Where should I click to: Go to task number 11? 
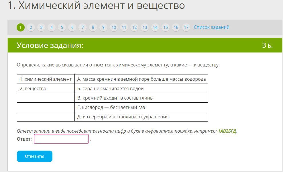[x=124, y=27]
